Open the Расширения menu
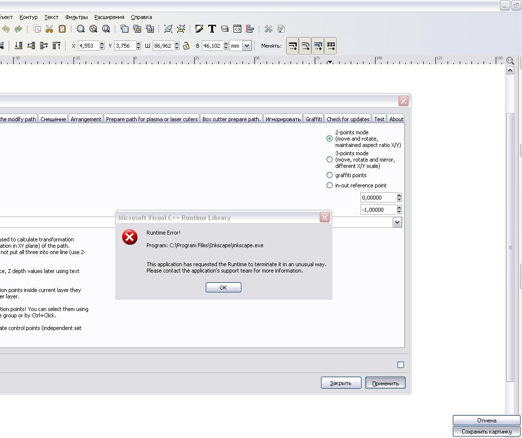The height and width of the screenshot is (438, 522). pos(109,18)
